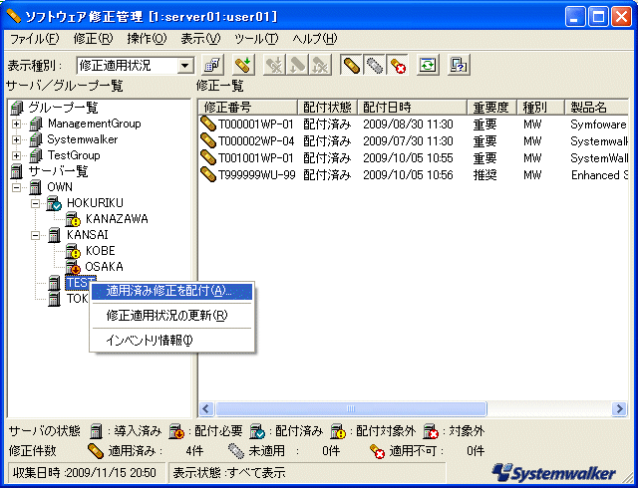
Task: Click the TEST server icon
Action: 55,283
